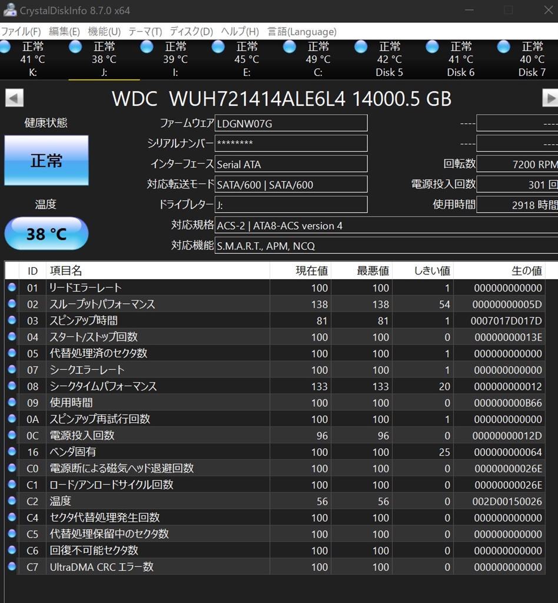Viewport: 558px width, 603px height.
Task: Open the テーマ(T) menu
Action: [x=145, y=32]
